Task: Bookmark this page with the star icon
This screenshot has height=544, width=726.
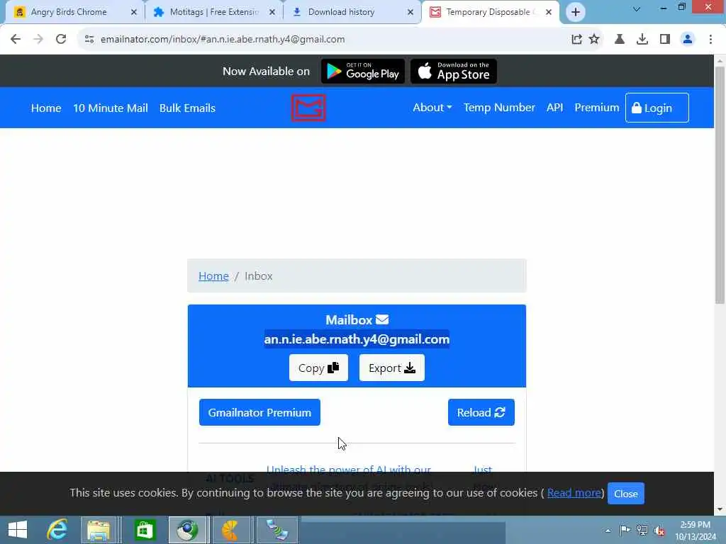Action: 594,40
